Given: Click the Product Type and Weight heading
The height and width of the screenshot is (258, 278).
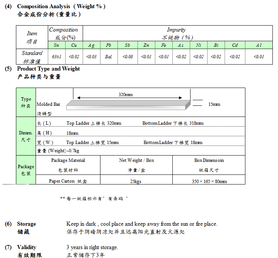Looking at the screenshot, I should point(48,69).
